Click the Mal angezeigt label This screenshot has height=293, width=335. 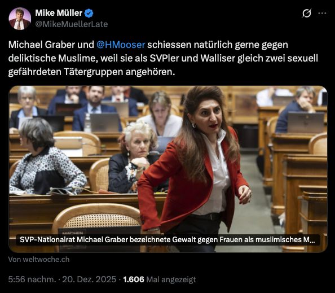pos(171,279)
